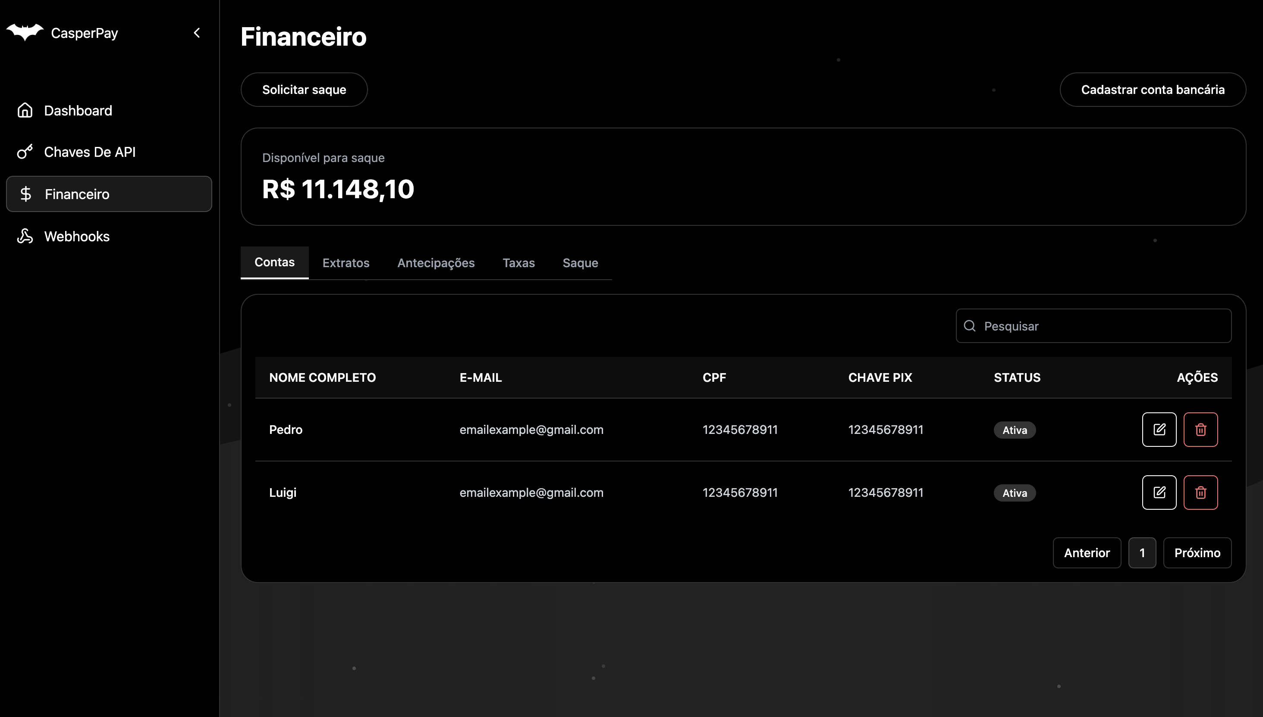The image size is (1263, 717).
Task: Click the R$ 11.148,10 balance amount
Action: point(338,190)
